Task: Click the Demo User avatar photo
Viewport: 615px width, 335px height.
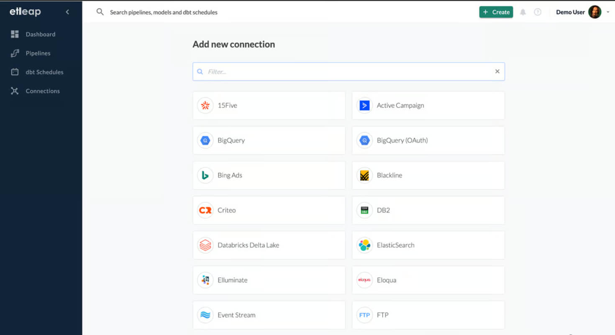Action: pyautogui.click(x=594, y=12)
